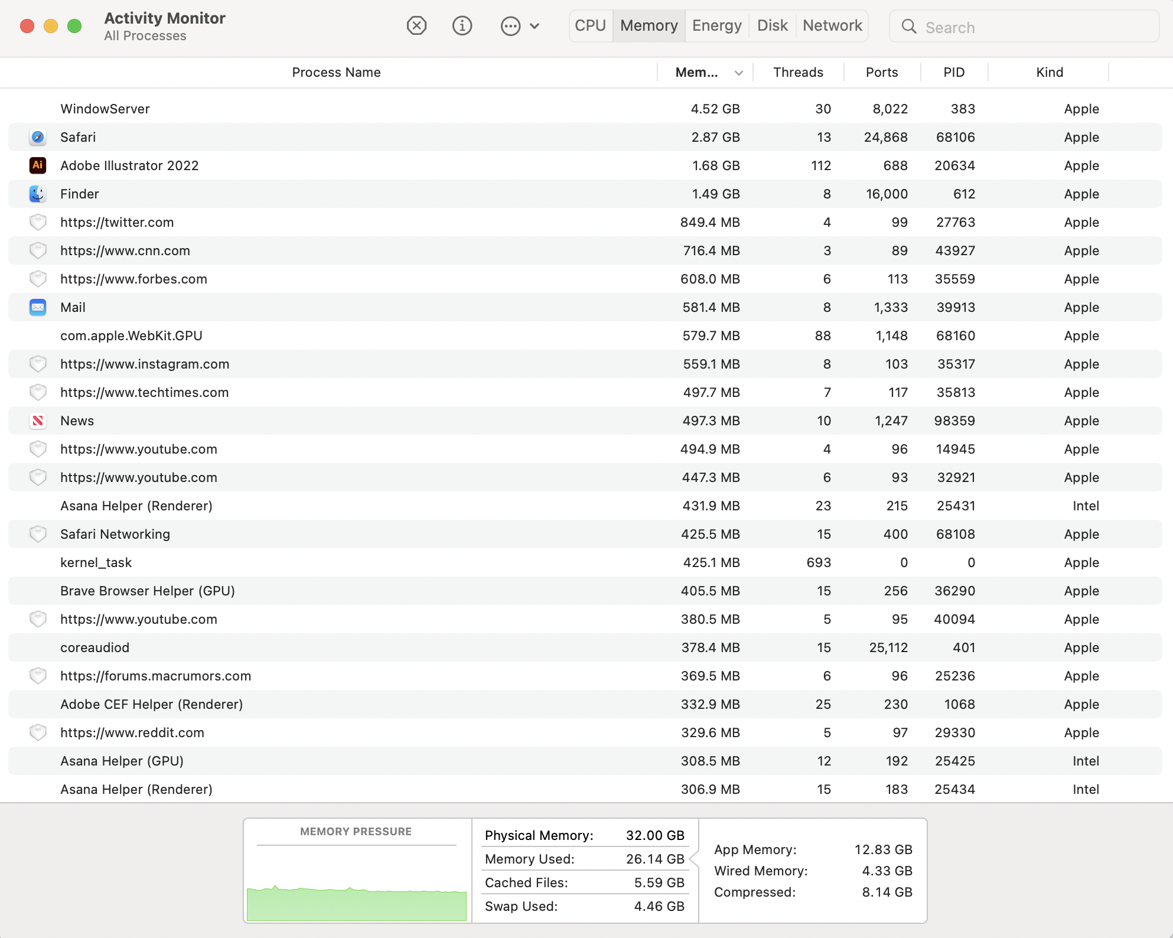Screen dimensions: 1173x938
Task: Click the News app icon
Action: pos(38,421)
